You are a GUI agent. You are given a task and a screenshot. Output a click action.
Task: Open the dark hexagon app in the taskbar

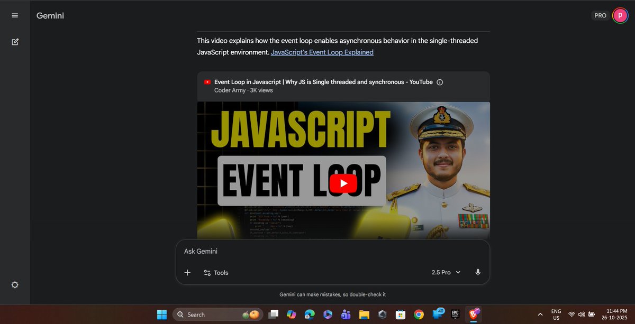point(382,314)
